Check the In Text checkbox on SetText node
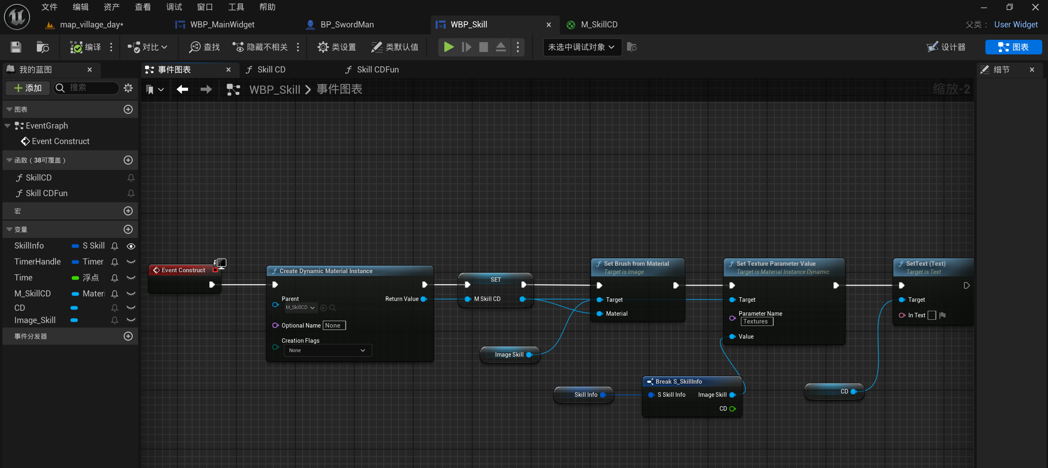The height and width of the screenshot is (468, 1048). 932,315
